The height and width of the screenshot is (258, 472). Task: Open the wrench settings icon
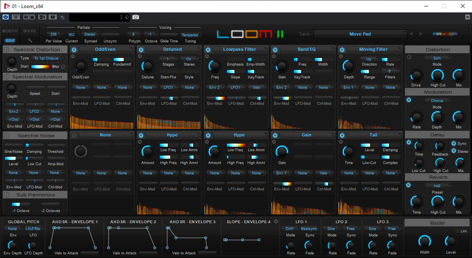[30, 40]
